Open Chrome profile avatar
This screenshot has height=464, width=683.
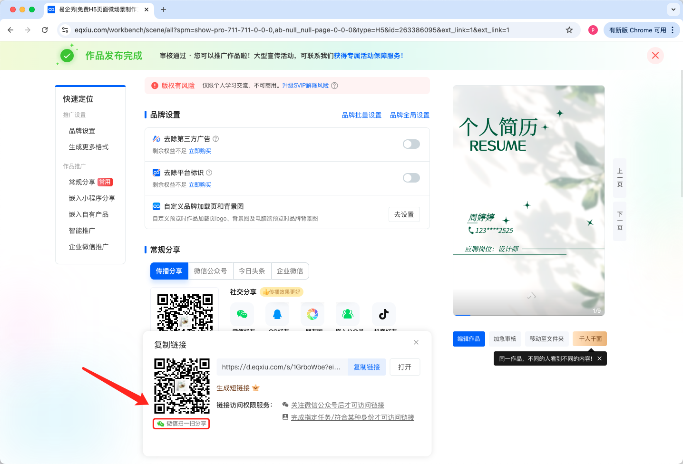click(593, 30)
